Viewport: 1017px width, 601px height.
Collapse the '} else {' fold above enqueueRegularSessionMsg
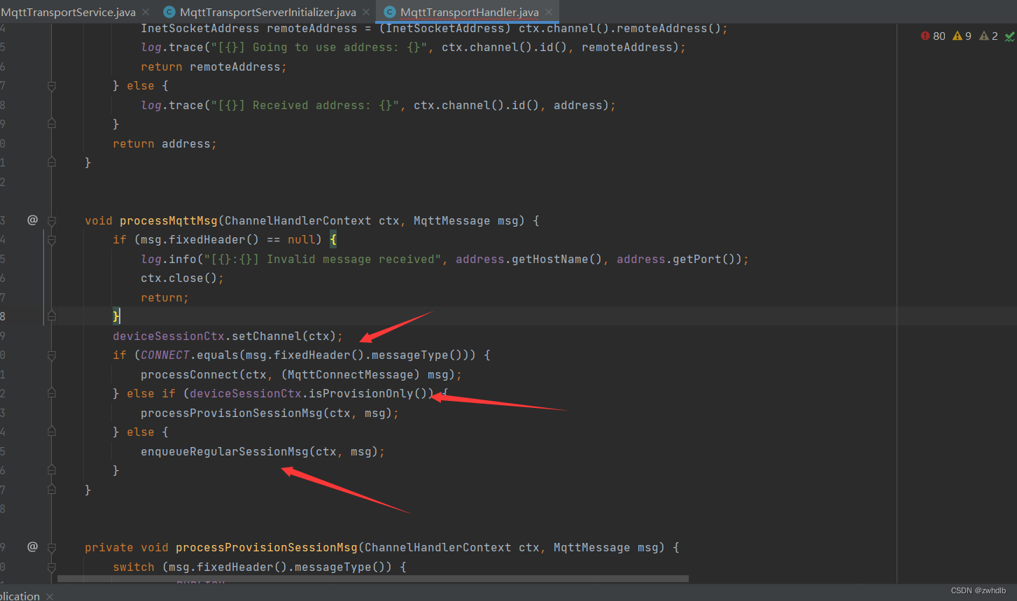pyautogui.click(x=52, y=432)
